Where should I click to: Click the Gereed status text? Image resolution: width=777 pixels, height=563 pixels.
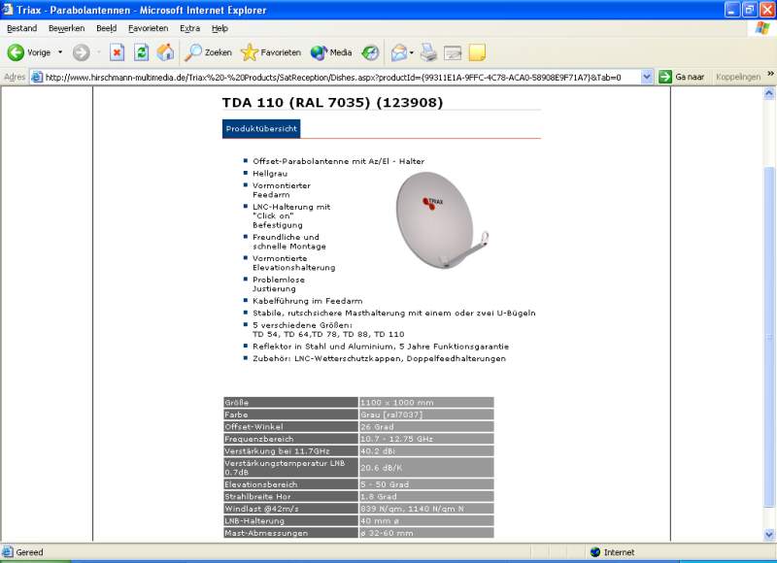click(29, 552)
